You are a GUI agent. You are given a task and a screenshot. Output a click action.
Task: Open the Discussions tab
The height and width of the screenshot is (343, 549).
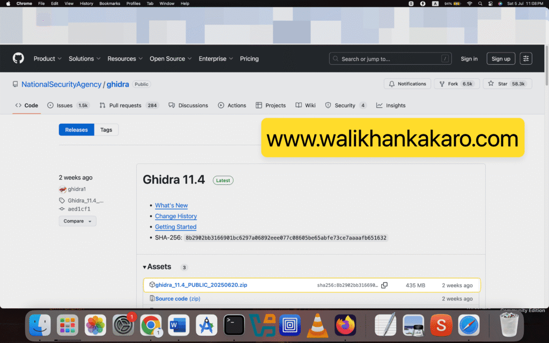pos(188,106)
